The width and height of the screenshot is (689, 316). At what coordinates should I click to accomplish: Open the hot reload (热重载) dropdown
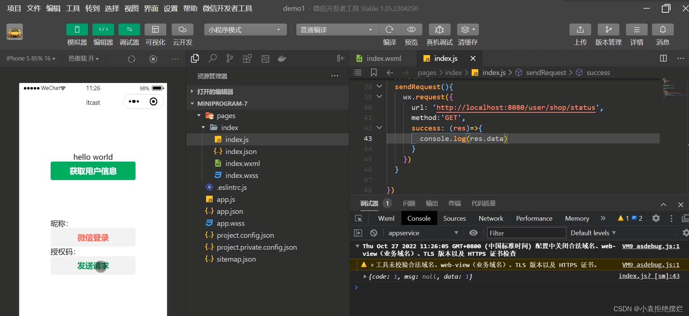click(84, 58)
